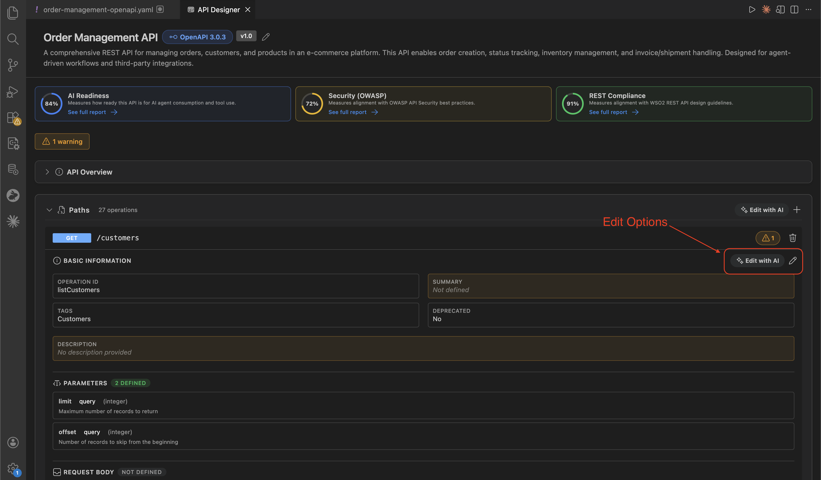The height and width of the screenshot is (480, 821).
Task: Click the warning count badge on GET /customers
Action: (x=768, y=238)
